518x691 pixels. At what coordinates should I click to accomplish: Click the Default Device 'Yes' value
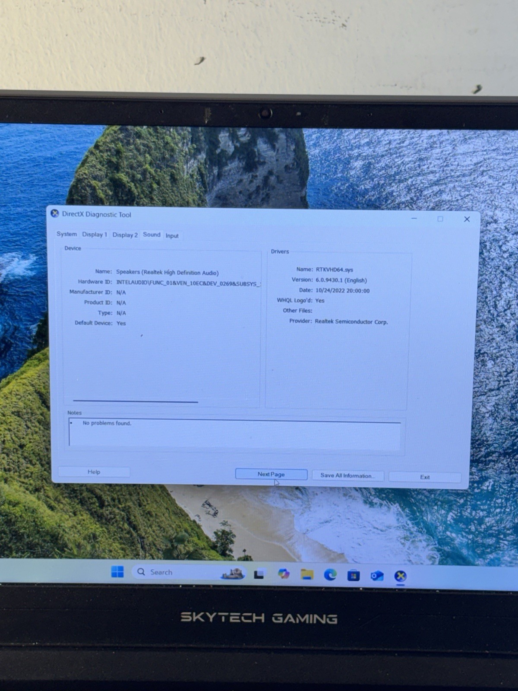pyautogui.click(x=121, y=323)
